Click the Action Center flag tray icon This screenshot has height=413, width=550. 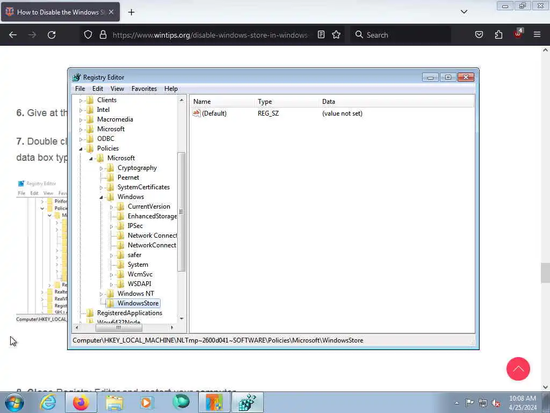[469, 403]
